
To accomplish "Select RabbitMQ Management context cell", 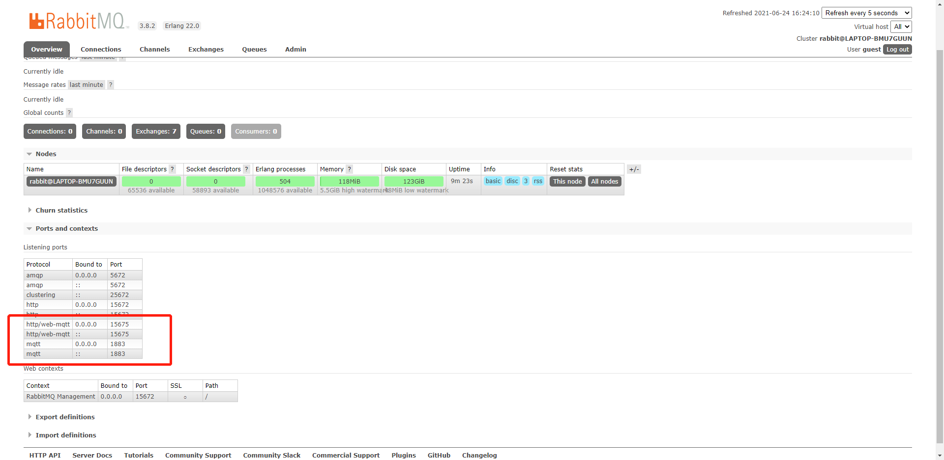I will click(x=61, y=397).
